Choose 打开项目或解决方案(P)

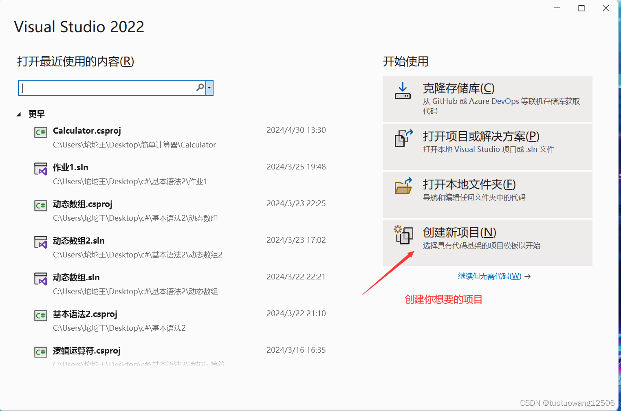(x=488, y=147)
